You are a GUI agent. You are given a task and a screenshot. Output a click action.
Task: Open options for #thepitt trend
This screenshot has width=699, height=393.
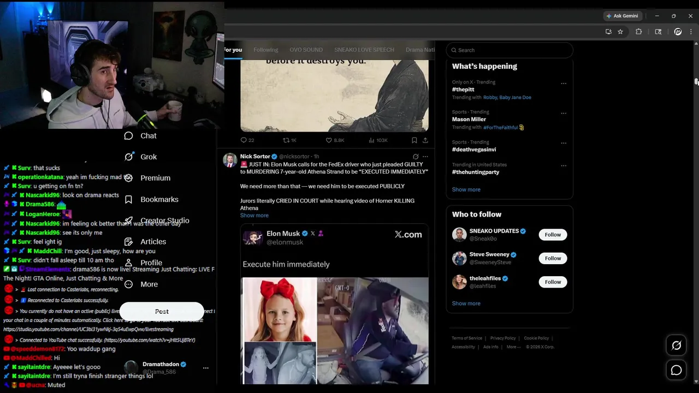pyautogui.click(x=564, y=84)
